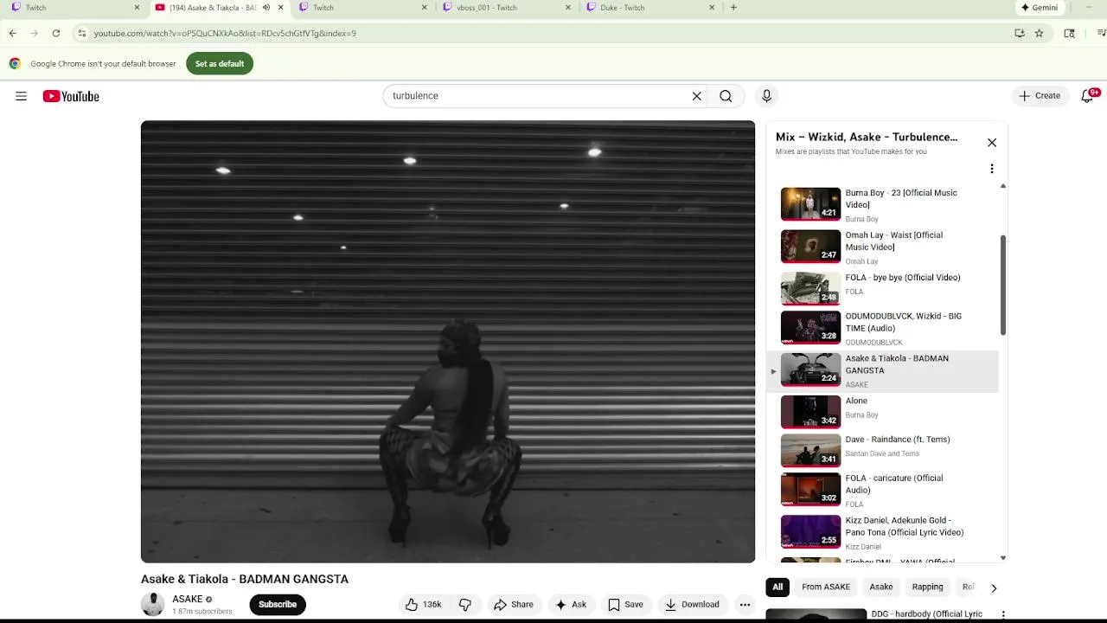Start voice search with the microphone
1107x623 pixels.
click(x=766, y=96)
